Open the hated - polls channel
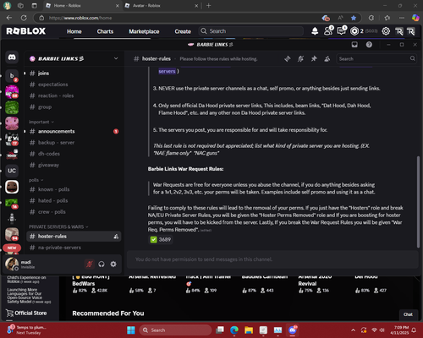423x338 pixels. [74, 200]
